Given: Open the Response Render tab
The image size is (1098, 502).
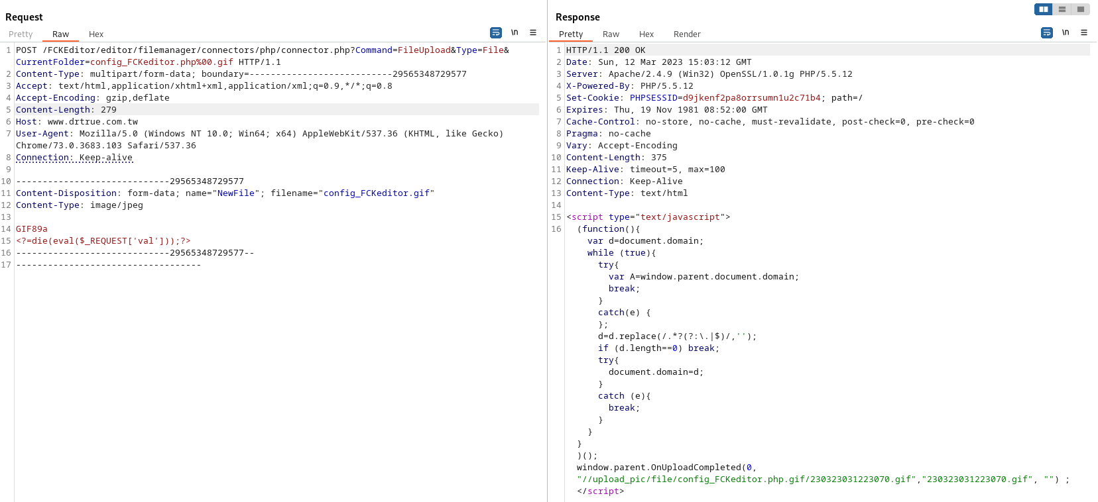Looking at the screenshot, I should [x=687, y=34].
